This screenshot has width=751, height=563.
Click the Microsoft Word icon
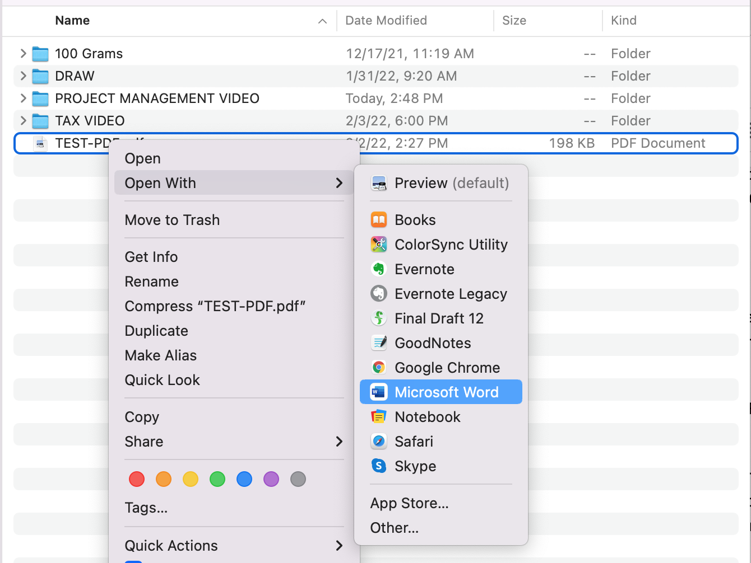[379, 392]
